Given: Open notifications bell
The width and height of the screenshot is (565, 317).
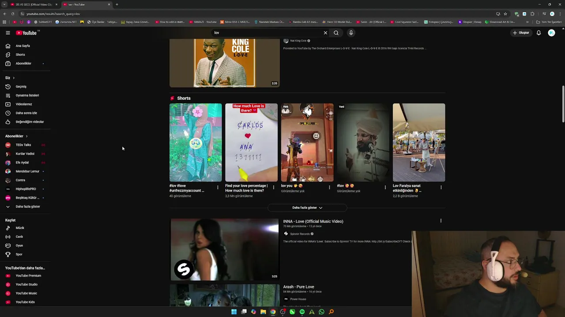Looking at the screenshot, I should pyautogui.click(x=539, y=33).
